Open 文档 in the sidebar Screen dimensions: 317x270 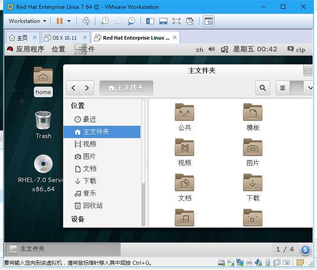(x=102, y=169)
